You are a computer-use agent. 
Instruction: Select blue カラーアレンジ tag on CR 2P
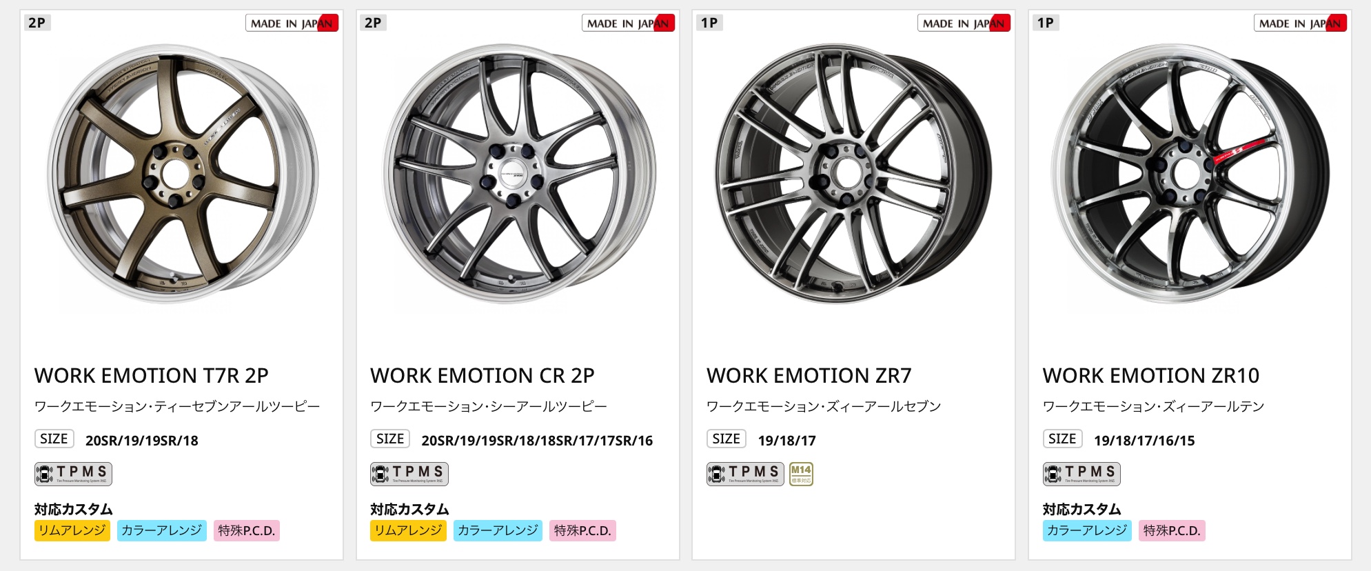coord(498,530)
